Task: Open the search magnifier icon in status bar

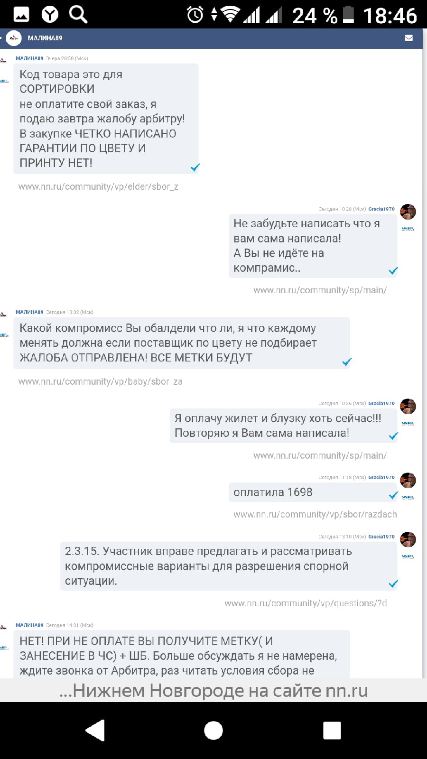Action: point(78,14)
